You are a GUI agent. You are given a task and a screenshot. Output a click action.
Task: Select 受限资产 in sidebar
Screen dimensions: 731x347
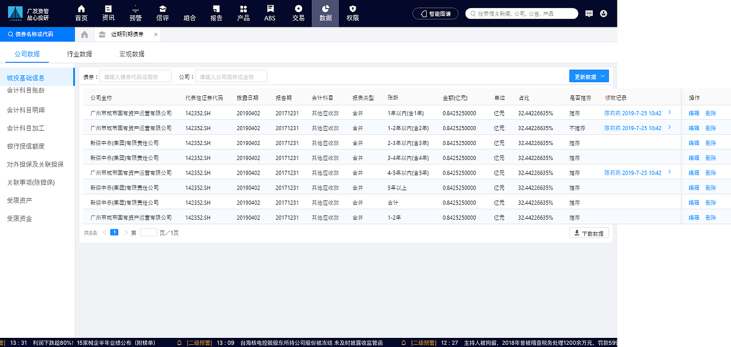[19, 200]
